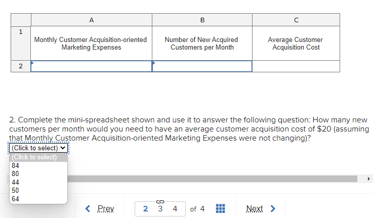Click cell A2 for marketing expenses input
Screen dimensions: 373x218
[x=91, y=66]
